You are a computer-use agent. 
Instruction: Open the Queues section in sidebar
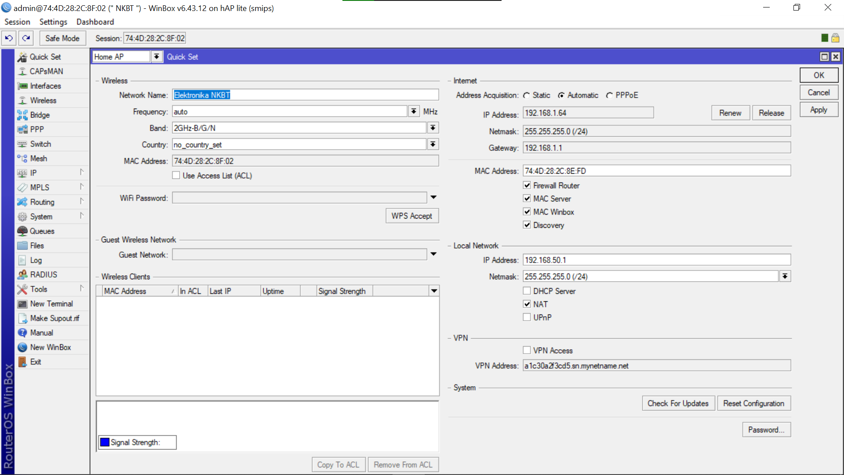point(42,231)
